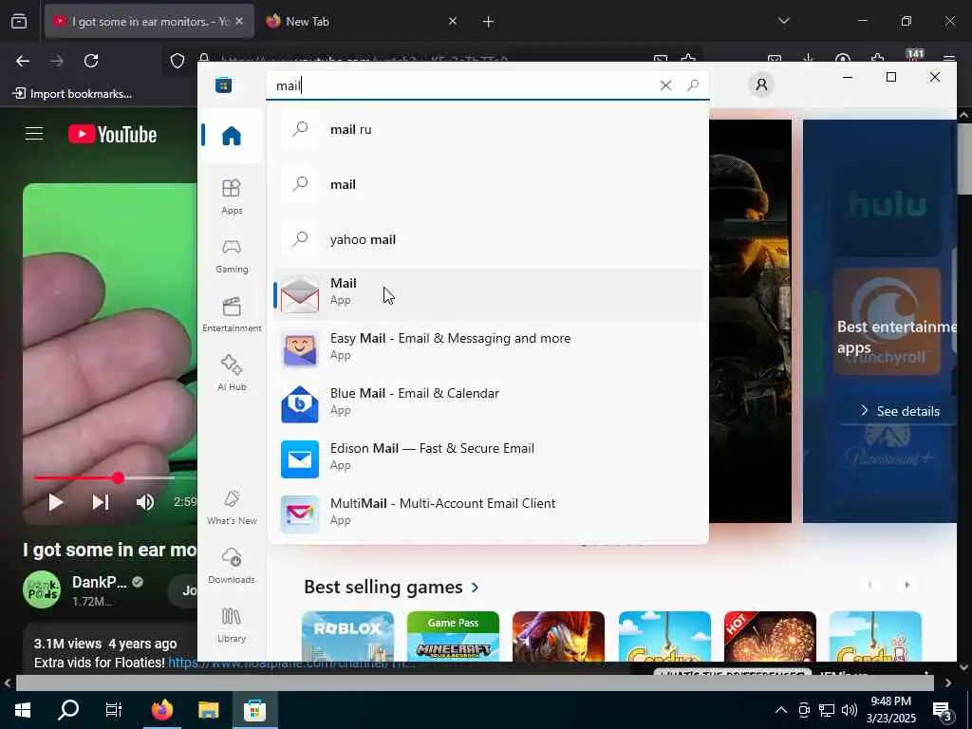
Task: Select 'yahoo mail' search suggestion
Action: click(x=487, y=239)
